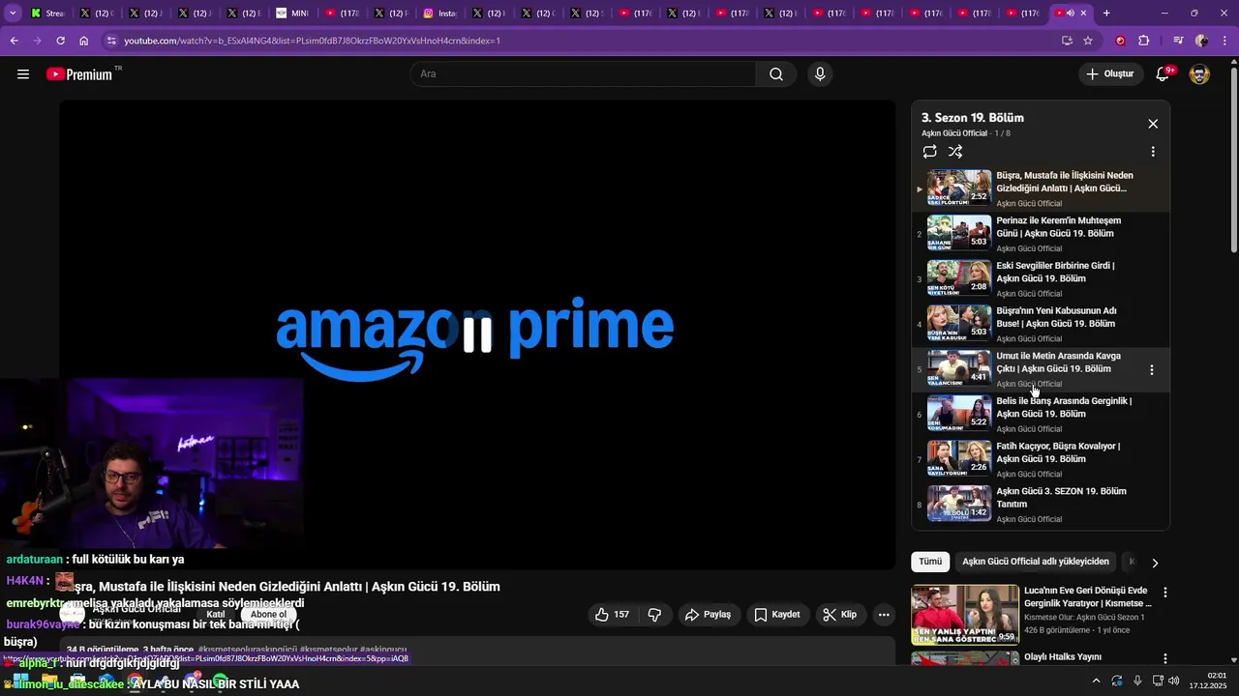Open the extensions puzzle icon

click(x=1144, y=41)
